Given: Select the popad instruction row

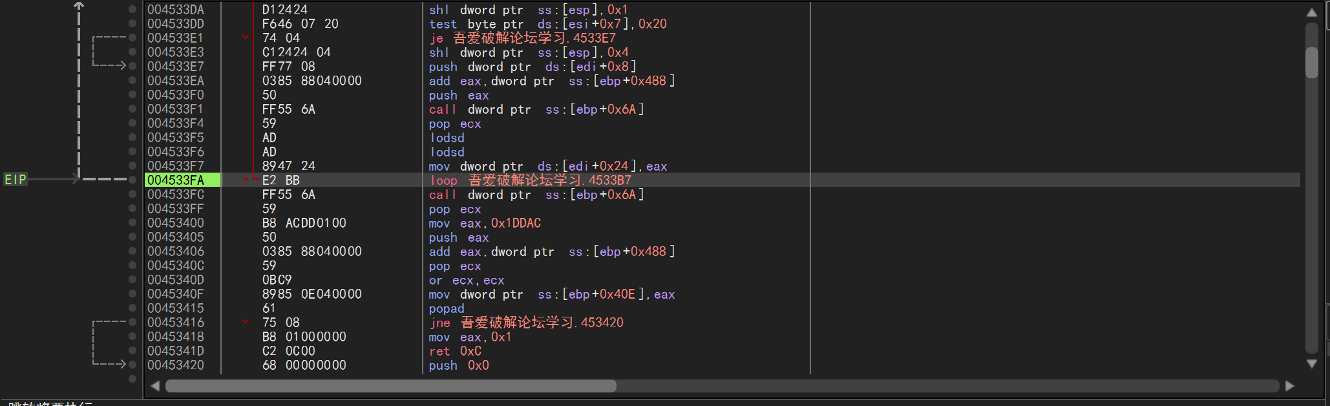Looking at the screenshot, I should tap(446, 308).
